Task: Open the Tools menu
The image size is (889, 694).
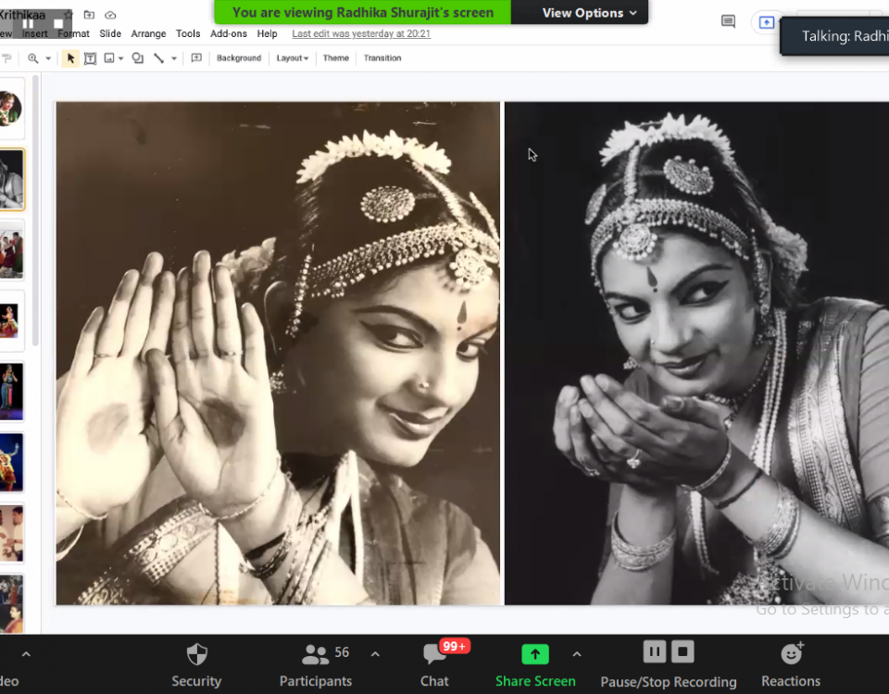Action: (188, 34)
